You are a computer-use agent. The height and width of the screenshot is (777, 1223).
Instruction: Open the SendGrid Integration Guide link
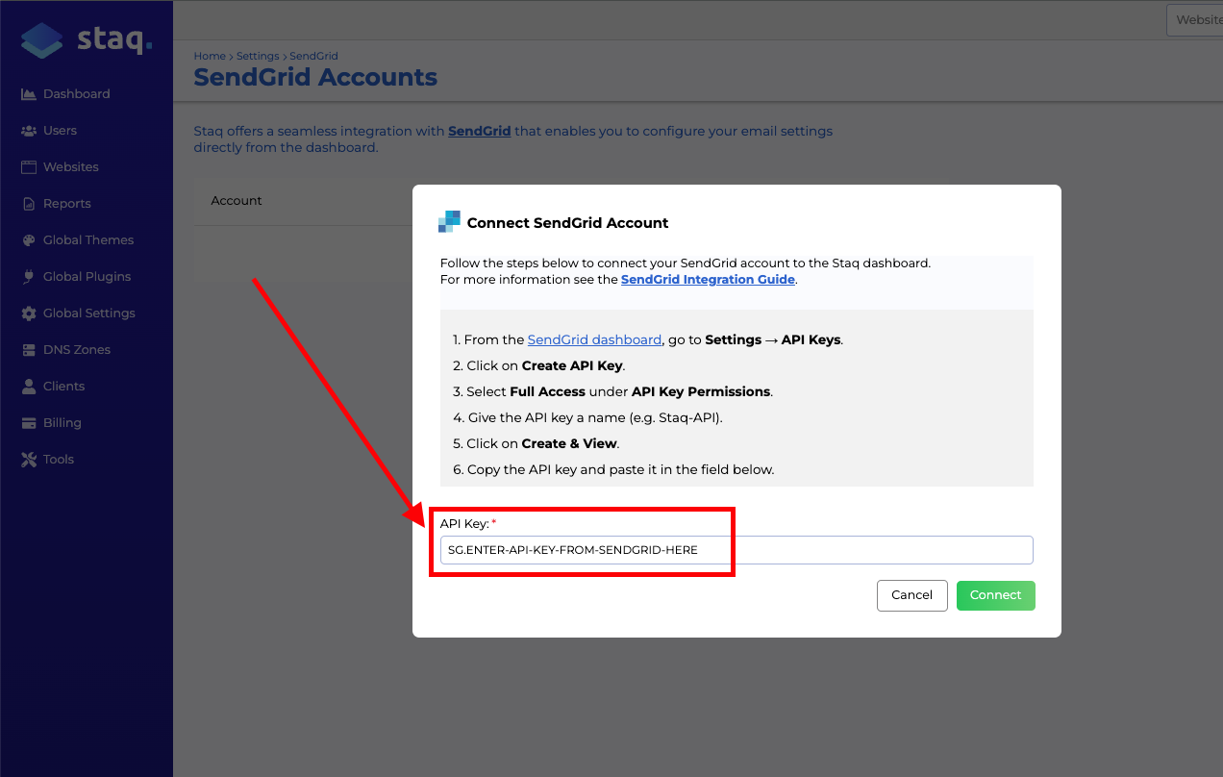point(708,280)
